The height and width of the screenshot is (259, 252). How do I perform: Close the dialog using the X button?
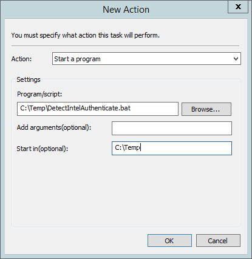(238, 7)
